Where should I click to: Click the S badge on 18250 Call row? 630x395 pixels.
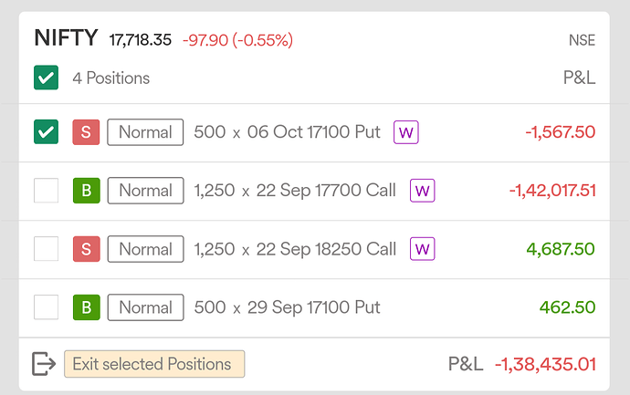tap(87, 249)
